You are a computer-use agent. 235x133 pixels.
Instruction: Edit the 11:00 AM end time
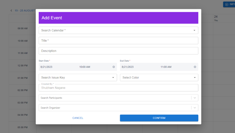166,67
